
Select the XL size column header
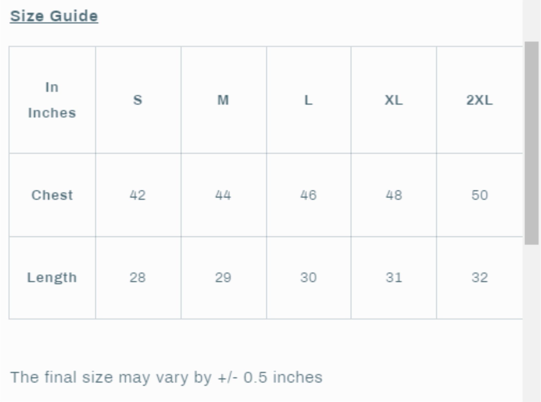(x=394, y=100)
